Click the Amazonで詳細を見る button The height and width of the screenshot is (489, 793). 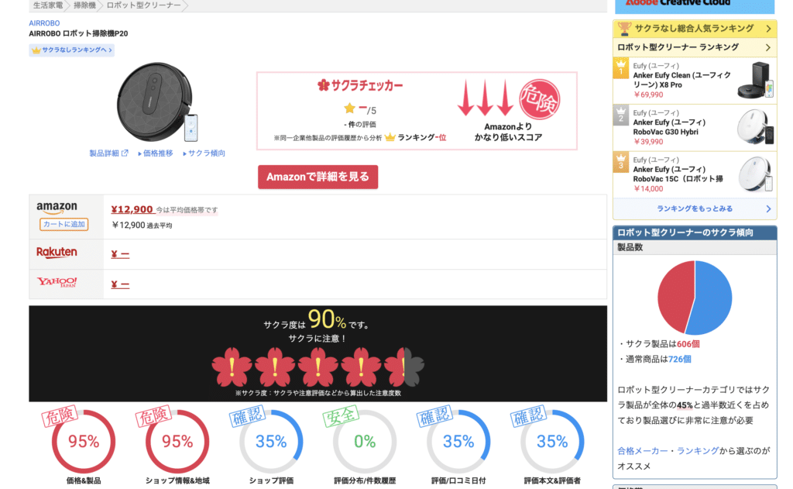[318, 177]
